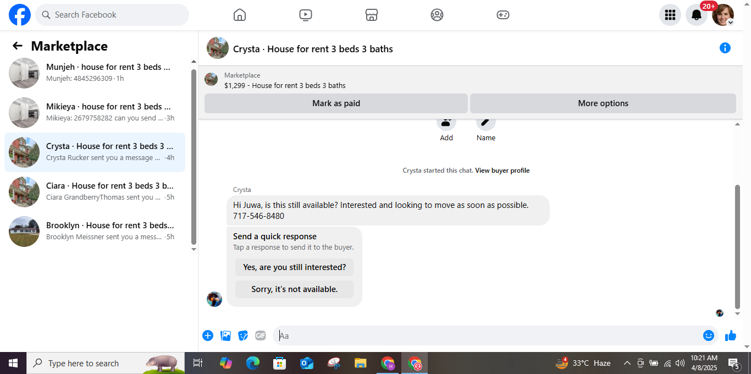The image size is (751, 374).
Task: Open Ciara House for rent conversation
Action: click(95, 192)
